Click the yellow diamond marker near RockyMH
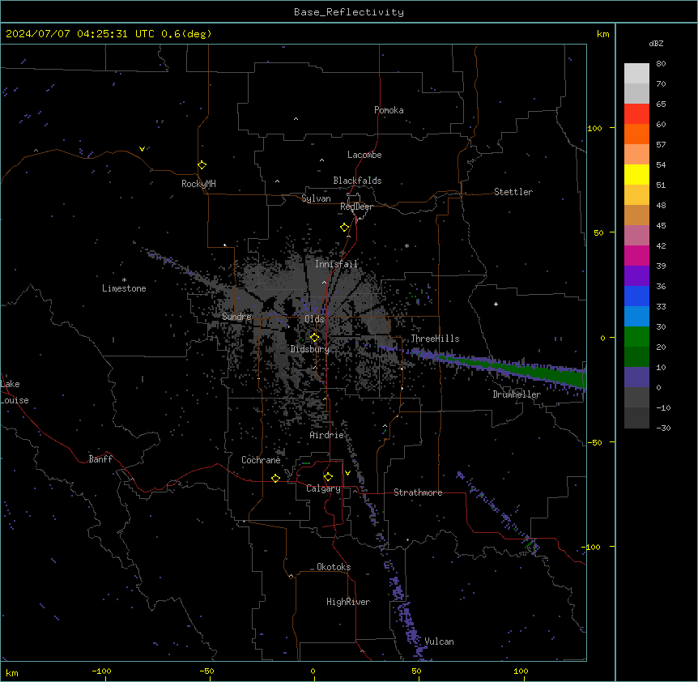Screen dimensions: 698x682 pyautogui.click(x=202, y=165)
